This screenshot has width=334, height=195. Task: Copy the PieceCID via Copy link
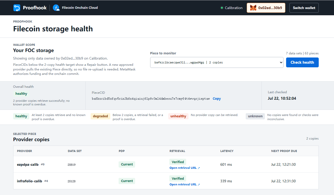point(217,99)
